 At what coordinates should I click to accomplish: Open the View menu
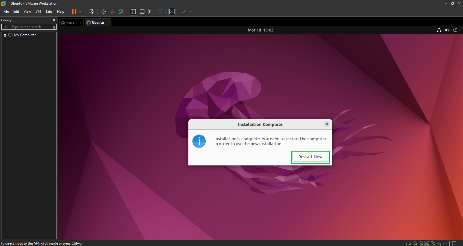coord(27,12)
